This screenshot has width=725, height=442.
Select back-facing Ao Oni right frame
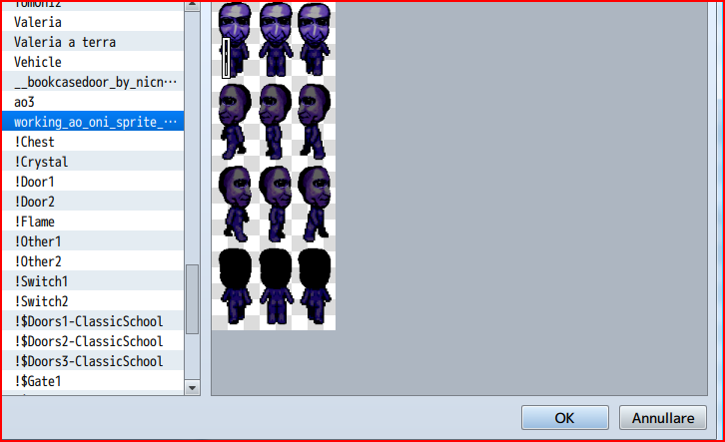click(x=315, y=286)
